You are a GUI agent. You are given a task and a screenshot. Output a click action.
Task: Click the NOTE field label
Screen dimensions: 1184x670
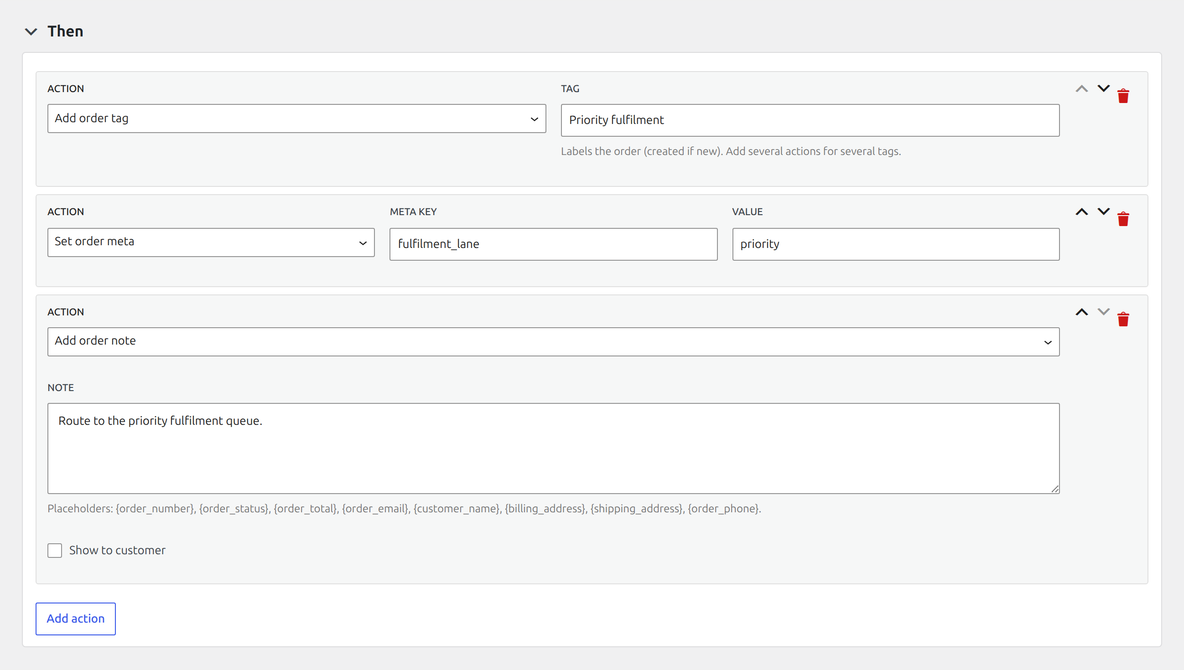tap(60, 387)
